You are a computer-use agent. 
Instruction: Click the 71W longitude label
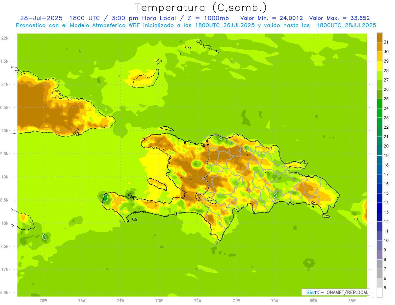pos(236,300)
